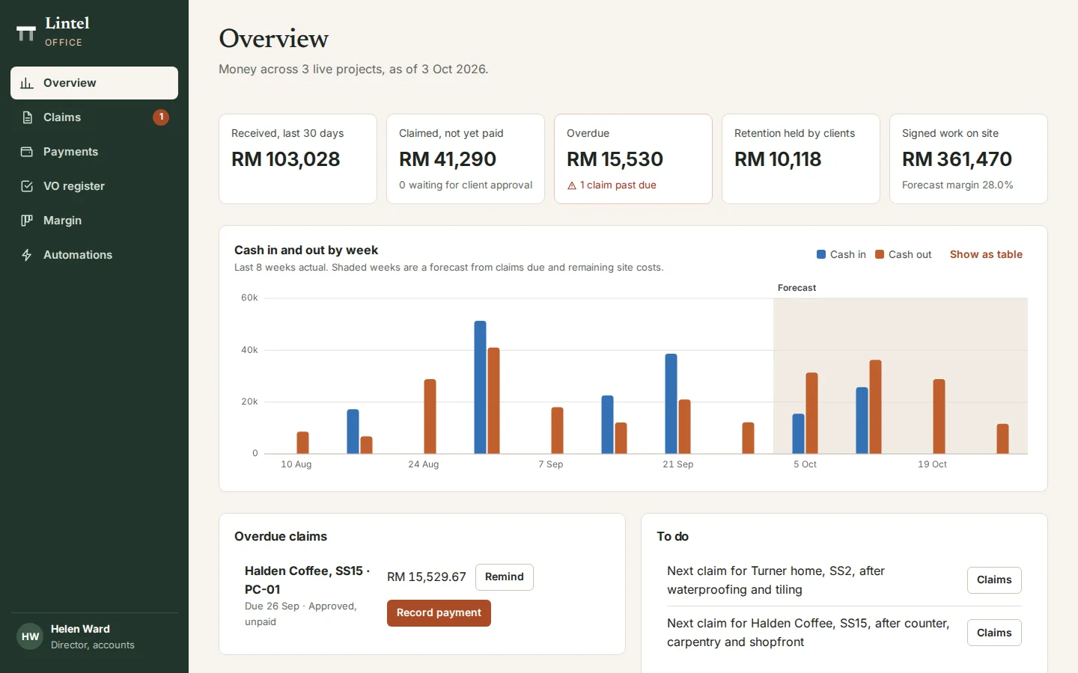
Task: Go to the Automations page
Action: pyautogui.click(x=94, y=255)
